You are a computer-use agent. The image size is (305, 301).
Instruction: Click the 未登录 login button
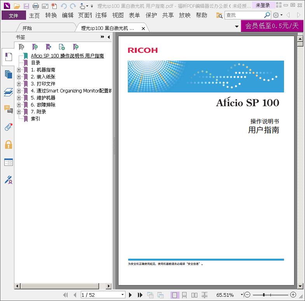coord(263,5)
